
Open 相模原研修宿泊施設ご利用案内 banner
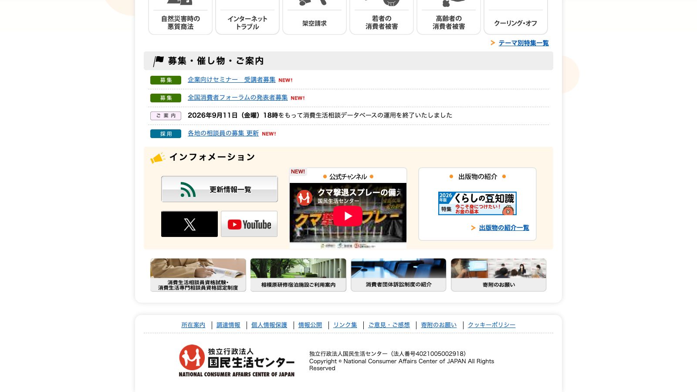(x=298, y=275)
